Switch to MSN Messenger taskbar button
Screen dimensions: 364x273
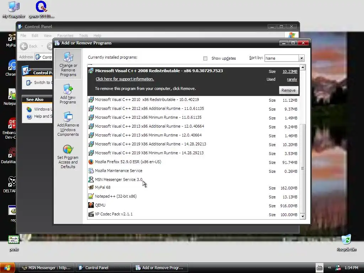pos(47,268)
